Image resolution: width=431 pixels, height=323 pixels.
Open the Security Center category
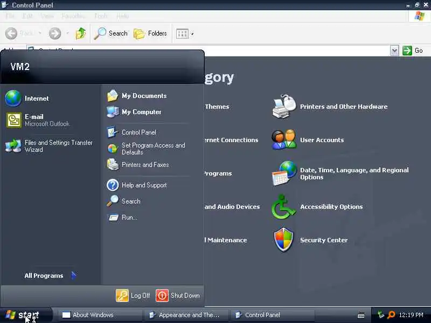pos(311,240)
